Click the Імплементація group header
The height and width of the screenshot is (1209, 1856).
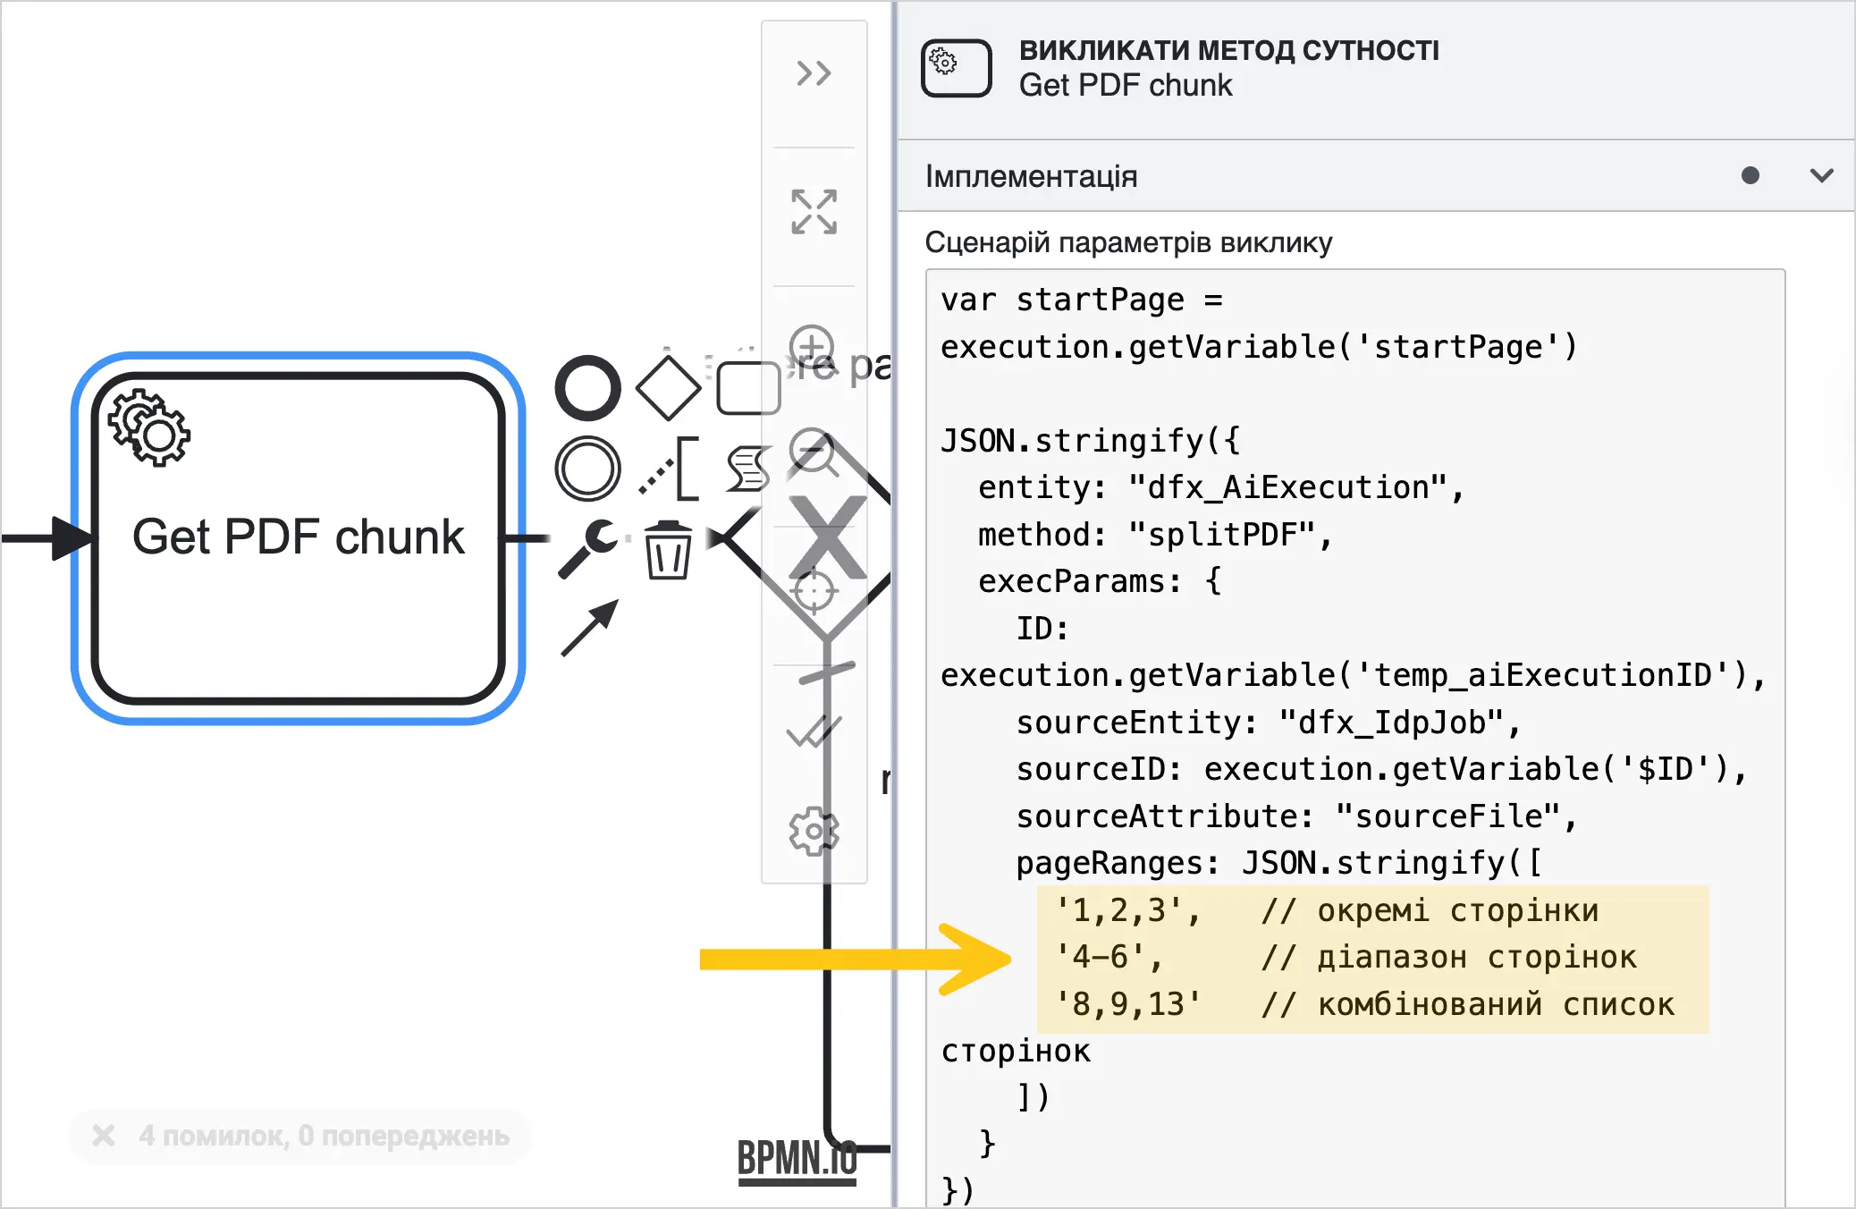coord(1376,175)
